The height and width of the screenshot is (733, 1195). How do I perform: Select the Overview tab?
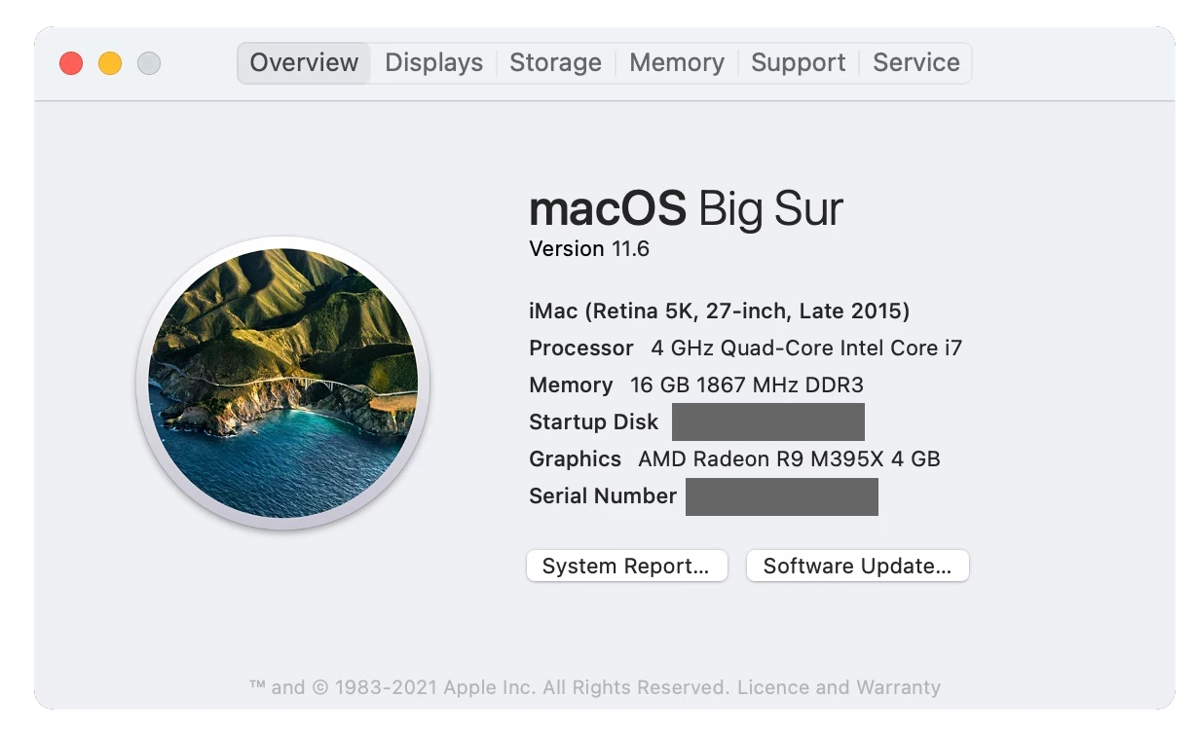(x=304, y=63)
